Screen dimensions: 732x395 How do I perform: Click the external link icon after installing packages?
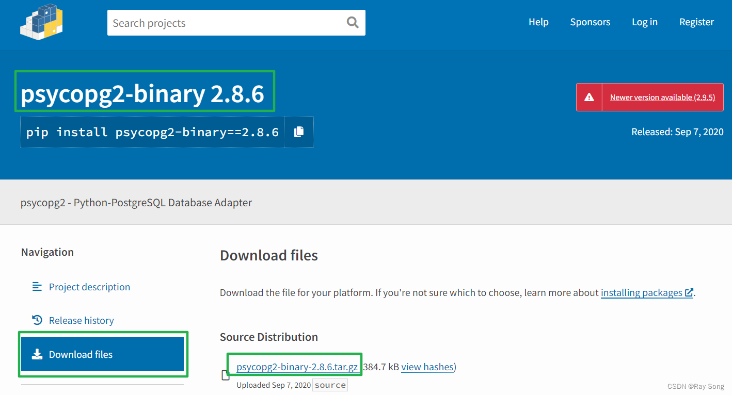tap(689, 292)
